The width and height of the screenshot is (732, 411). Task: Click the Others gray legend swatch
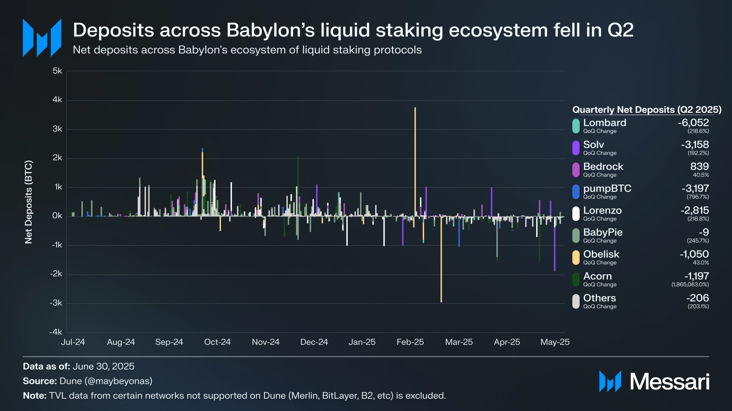click(576, 302)
